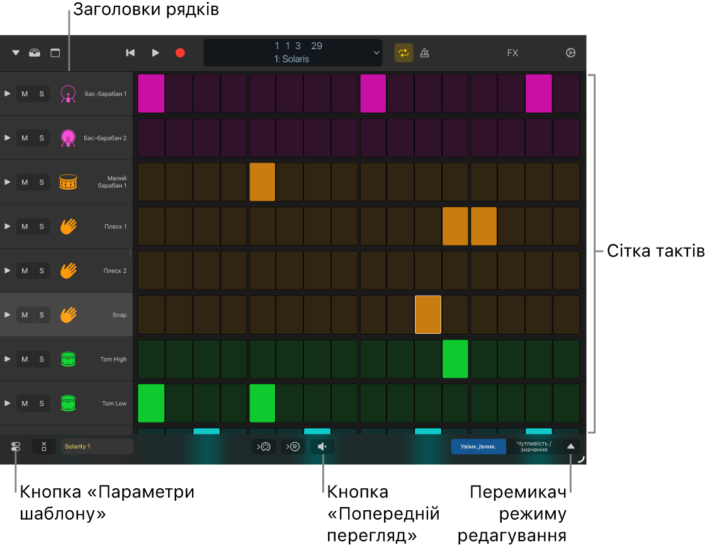The image size is (712, 548).
Task: Open track controls icon at bottom left
Action: pos(16,447)
